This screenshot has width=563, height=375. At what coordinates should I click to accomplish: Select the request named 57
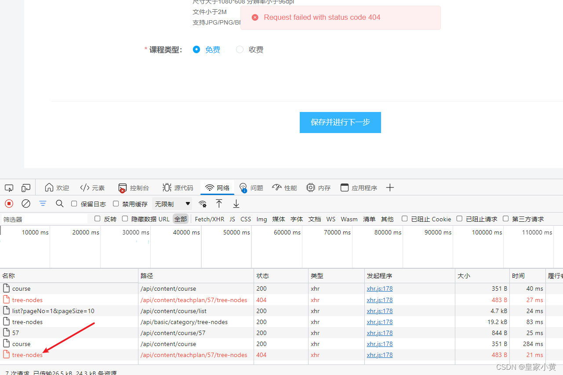tap(16, 333)
